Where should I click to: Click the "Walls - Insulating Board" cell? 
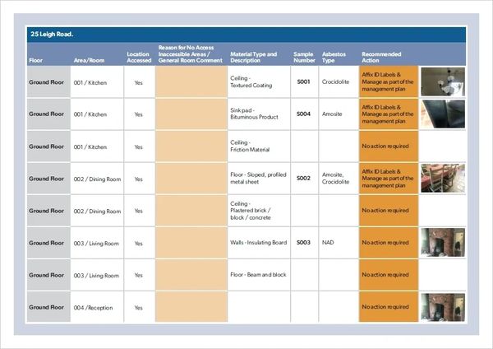click(259, 243)
